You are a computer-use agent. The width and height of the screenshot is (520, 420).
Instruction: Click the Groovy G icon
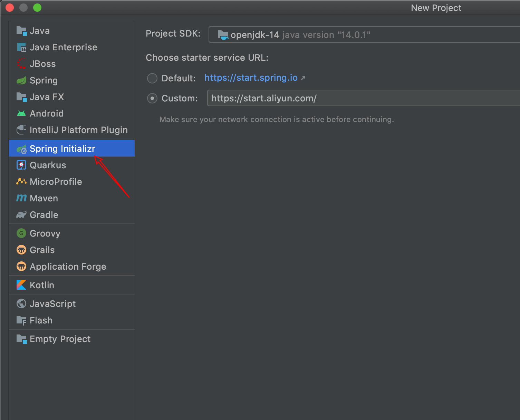(x=21, y=233)
